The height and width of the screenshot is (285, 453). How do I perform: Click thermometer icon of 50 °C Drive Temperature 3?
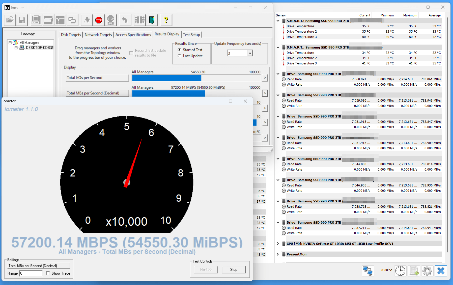point(284,37)
